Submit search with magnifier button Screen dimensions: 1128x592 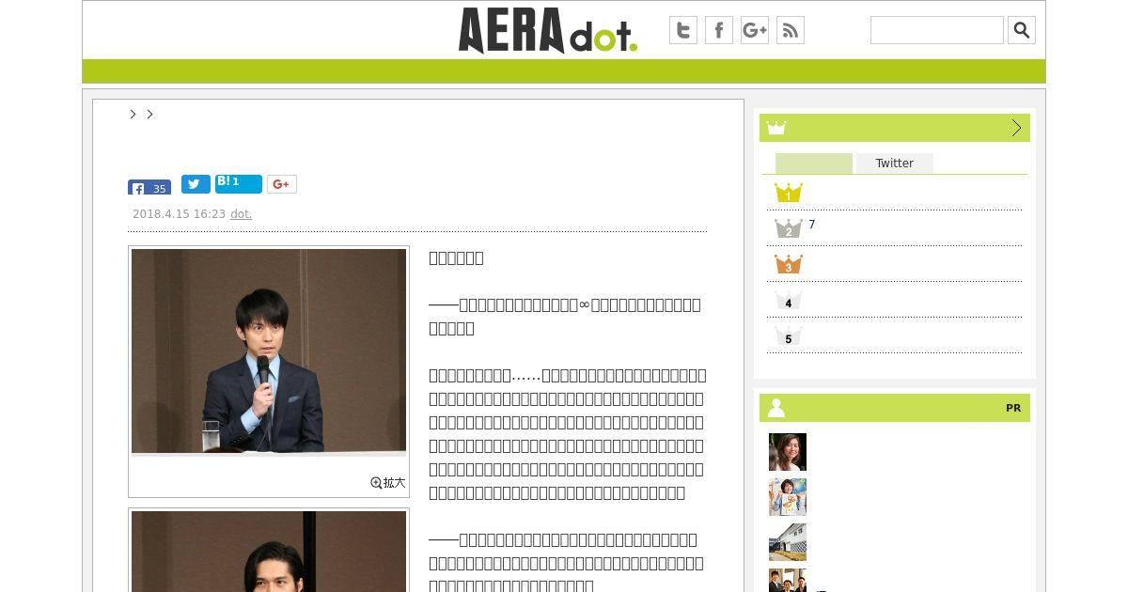1022,30
